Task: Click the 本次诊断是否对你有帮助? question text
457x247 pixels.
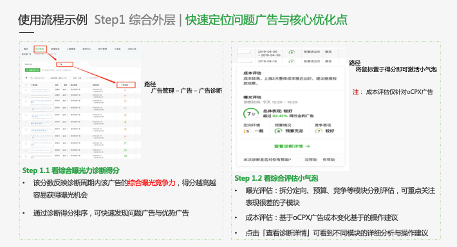Action: (x=267, y=160)
